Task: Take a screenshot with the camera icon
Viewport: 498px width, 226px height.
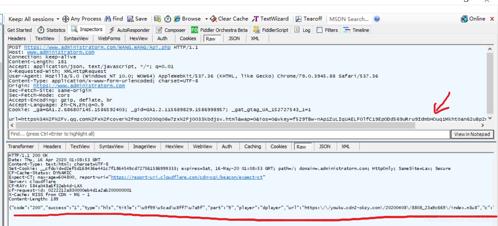Action: click(157, 19)
